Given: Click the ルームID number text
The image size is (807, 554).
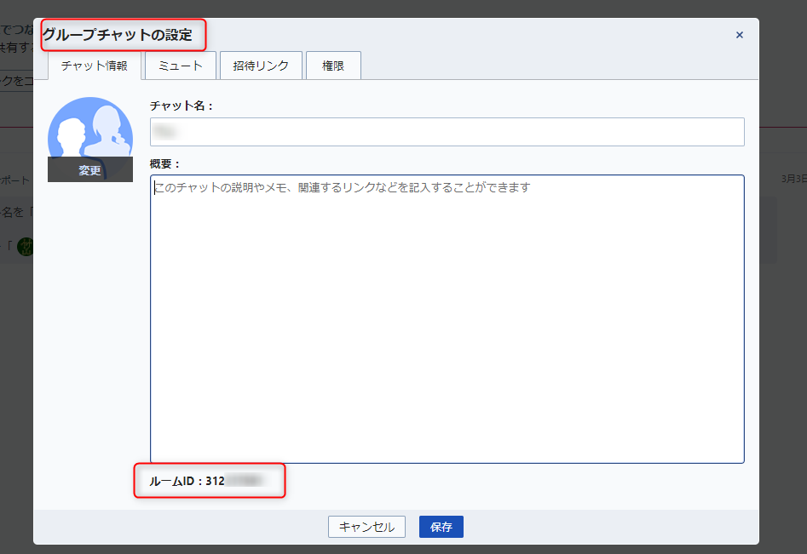Looking at the screenshot, I should pos(234,481).
